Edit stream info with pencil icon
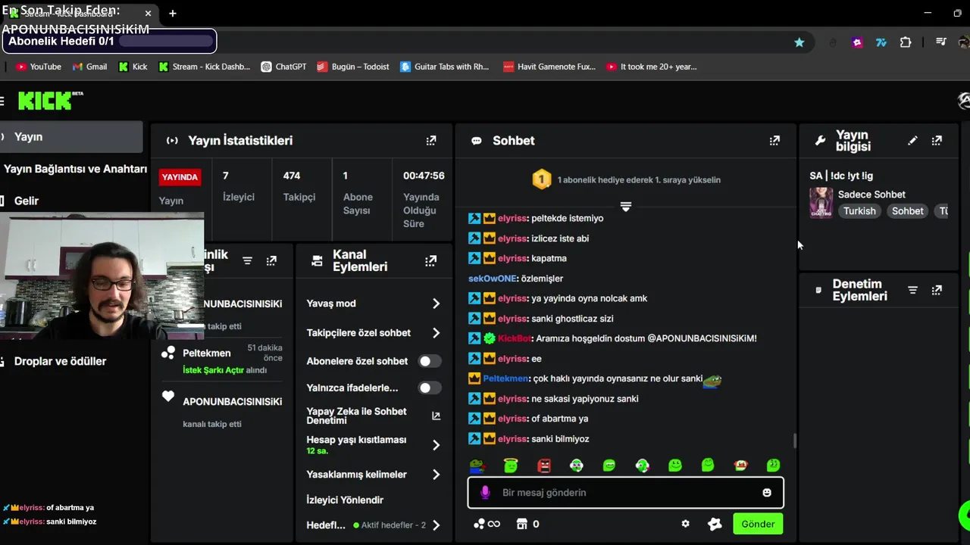 click(912, 140)
